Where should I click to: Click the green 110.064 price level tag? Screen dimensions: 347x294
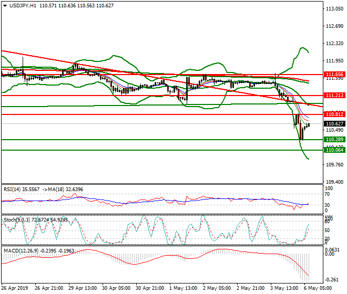[334, 150]
